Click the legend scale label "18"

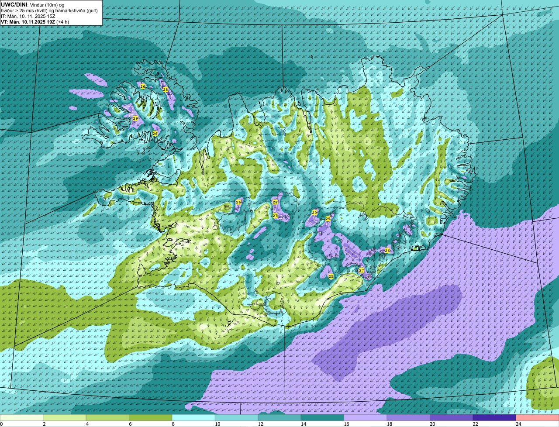click(x=390, y=424)
